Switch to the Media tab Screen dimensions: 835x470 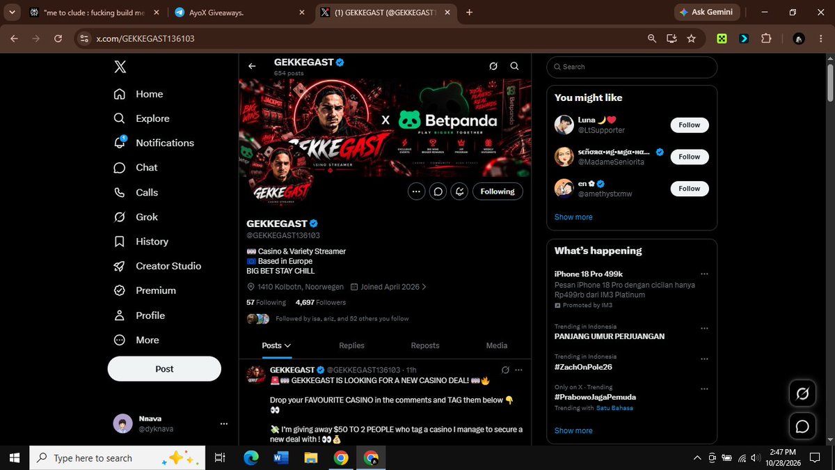(497, 345)
